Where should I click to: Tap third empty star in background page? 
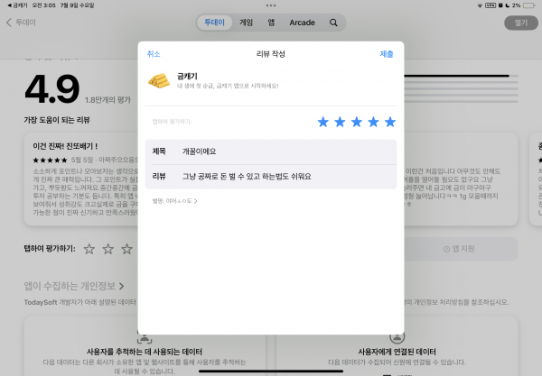[126, 249]
